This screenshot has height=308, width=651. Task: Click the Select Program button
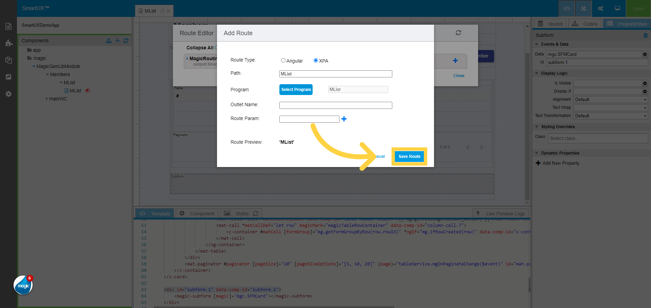[296, 90]
